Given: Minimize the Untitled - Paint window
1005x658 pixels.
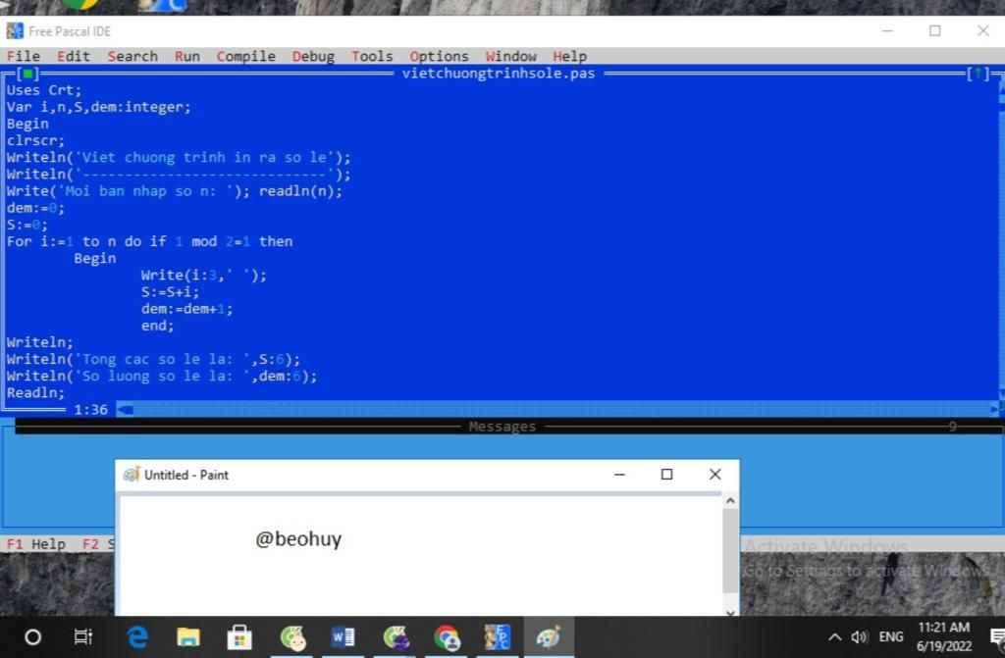Looking at the screenshot, I should (x=619, y=475).
